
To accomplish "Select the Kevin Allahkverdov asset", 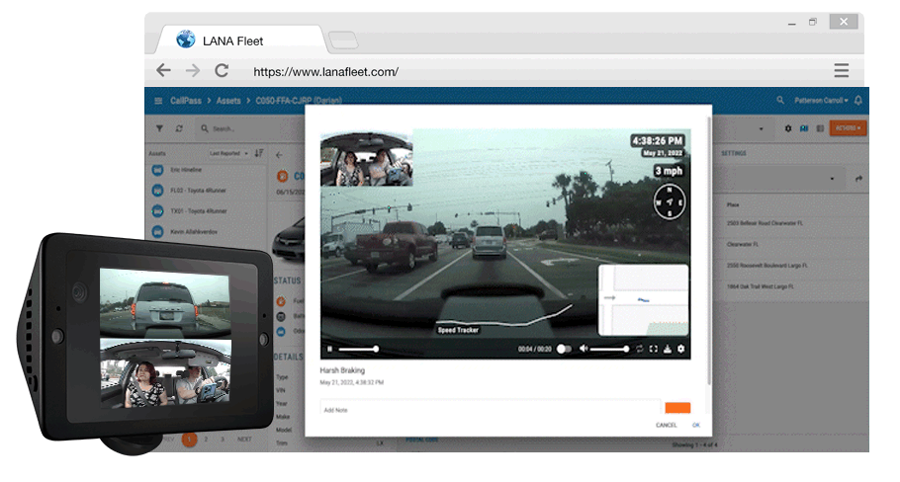I will pos(208,231).
